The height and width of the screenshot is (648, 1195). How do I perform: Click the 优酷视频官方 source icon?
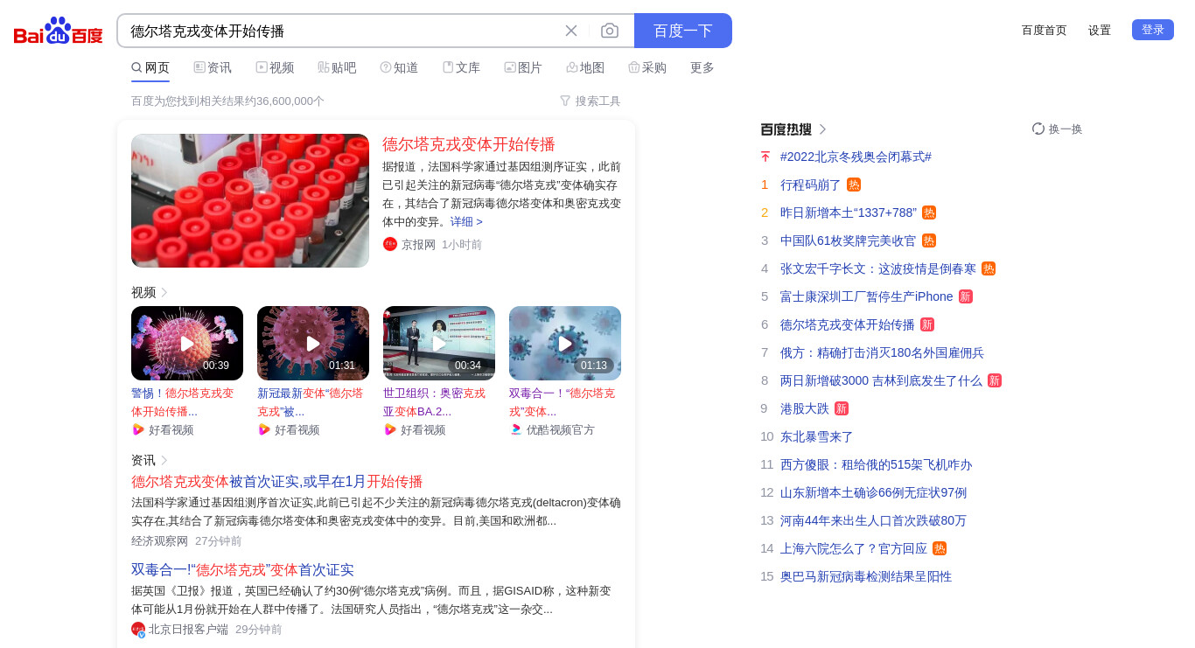point(516,429)
